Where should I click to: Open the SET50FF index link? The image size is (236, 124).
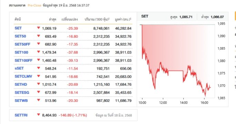(x=22, y=44)
